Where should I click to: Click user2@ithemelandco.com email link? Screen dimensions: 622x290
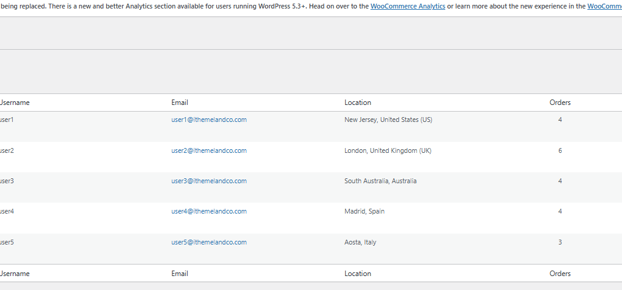tap(209, 150)
